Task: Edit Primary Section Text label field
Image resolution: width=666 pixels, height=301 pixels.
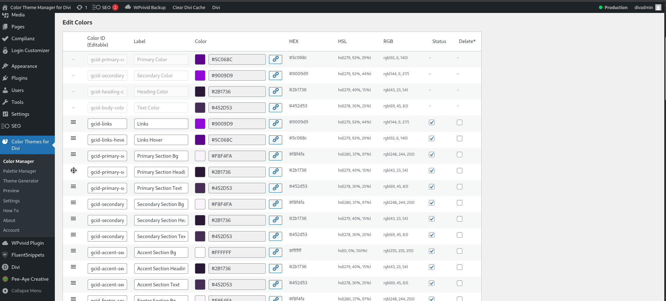Action: pyautogui.click(x=161, y=188)
